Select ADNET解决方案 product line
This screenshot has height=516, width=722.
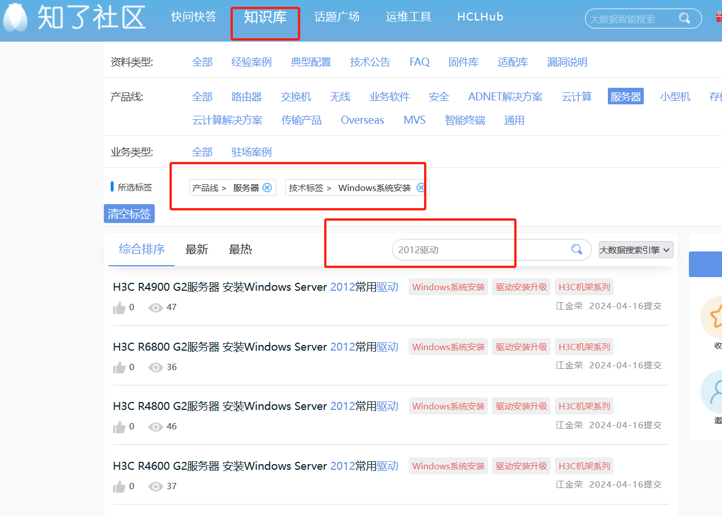coord(506,97)
